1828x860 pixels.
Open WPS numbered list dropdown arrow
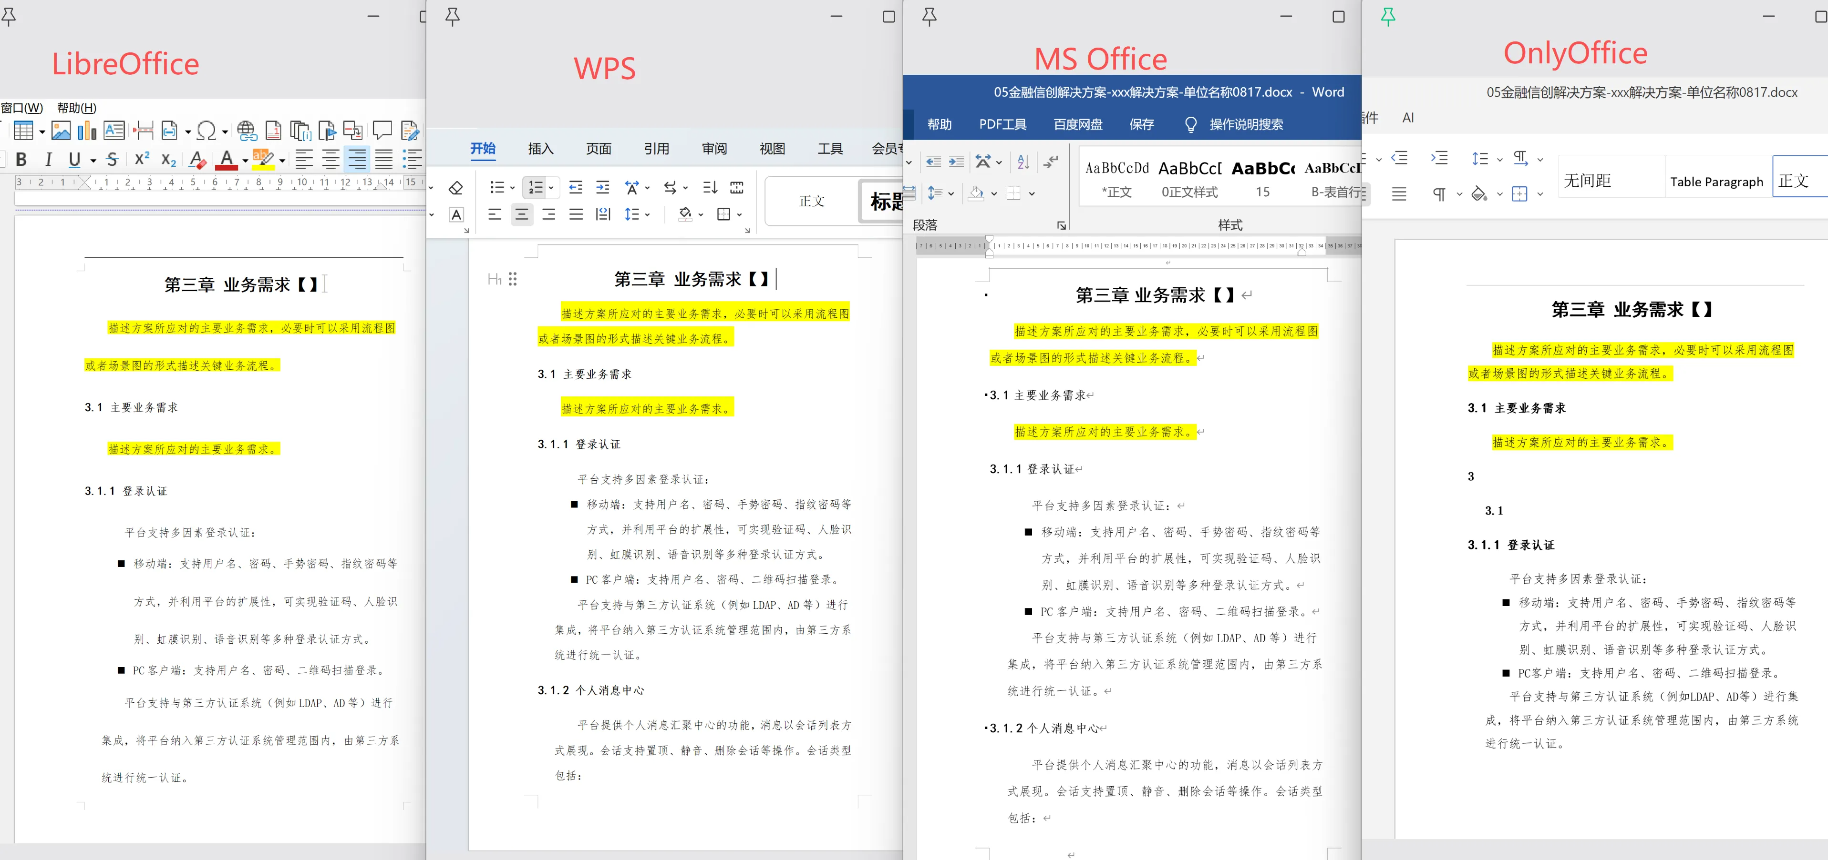[x=551, y=188]
